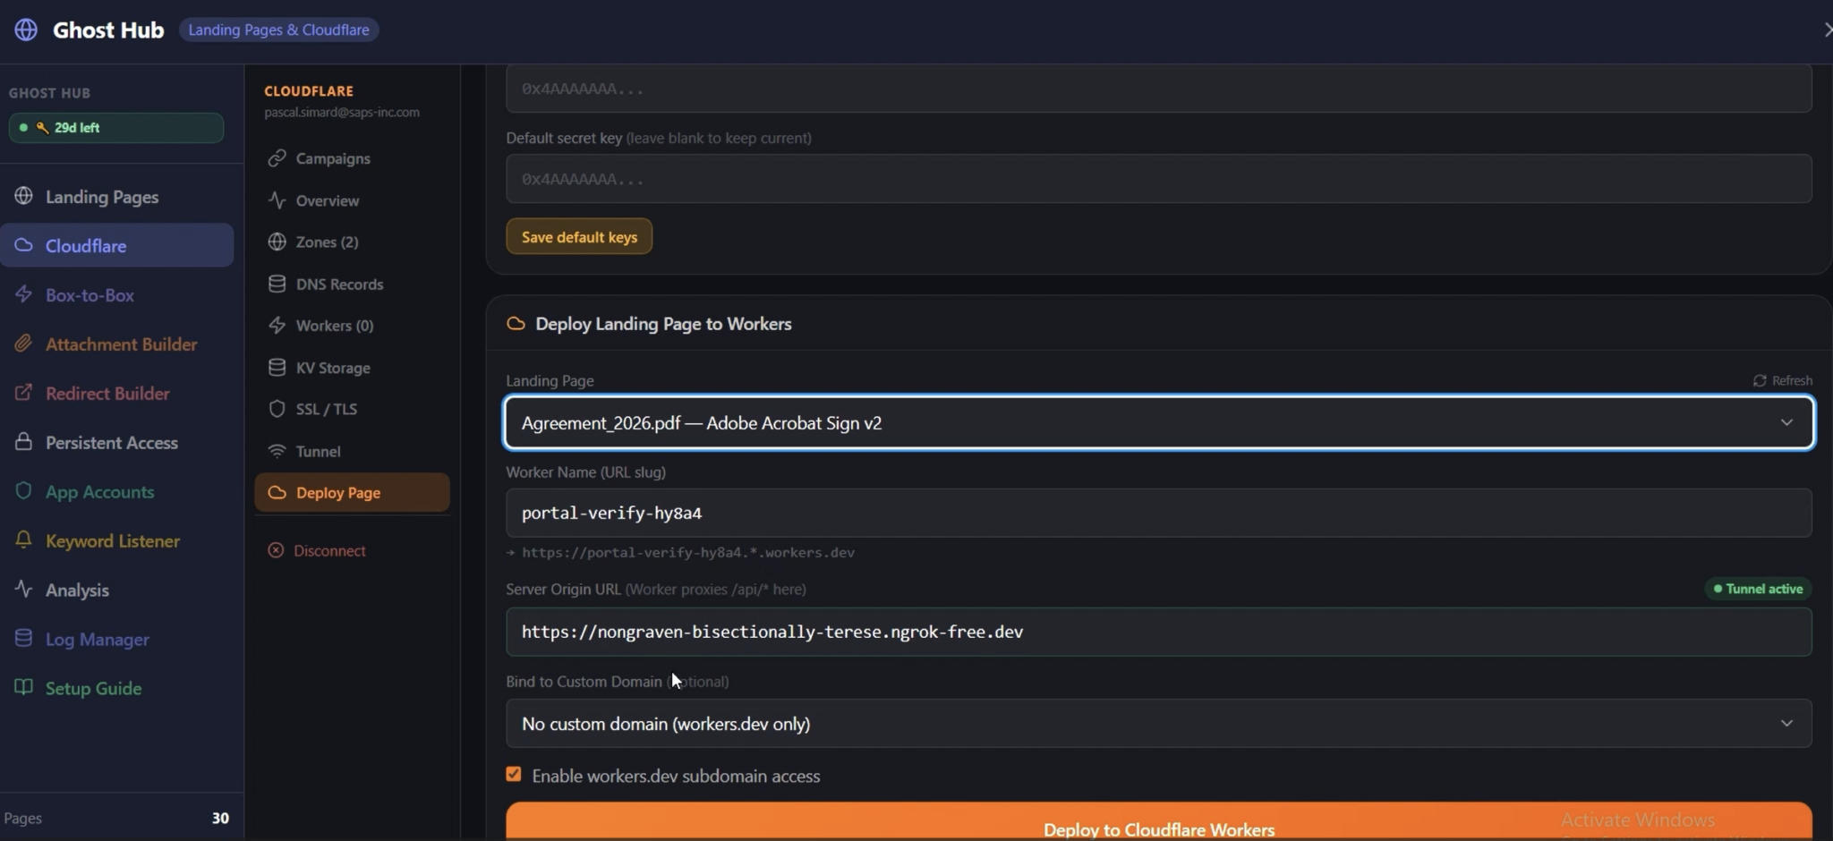Click the Disconnect circle-x icon
The image size is (1833, 841).
tap(276, 550)
